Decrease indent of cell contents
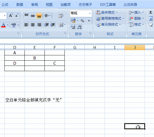 click(x=46, y=25)
